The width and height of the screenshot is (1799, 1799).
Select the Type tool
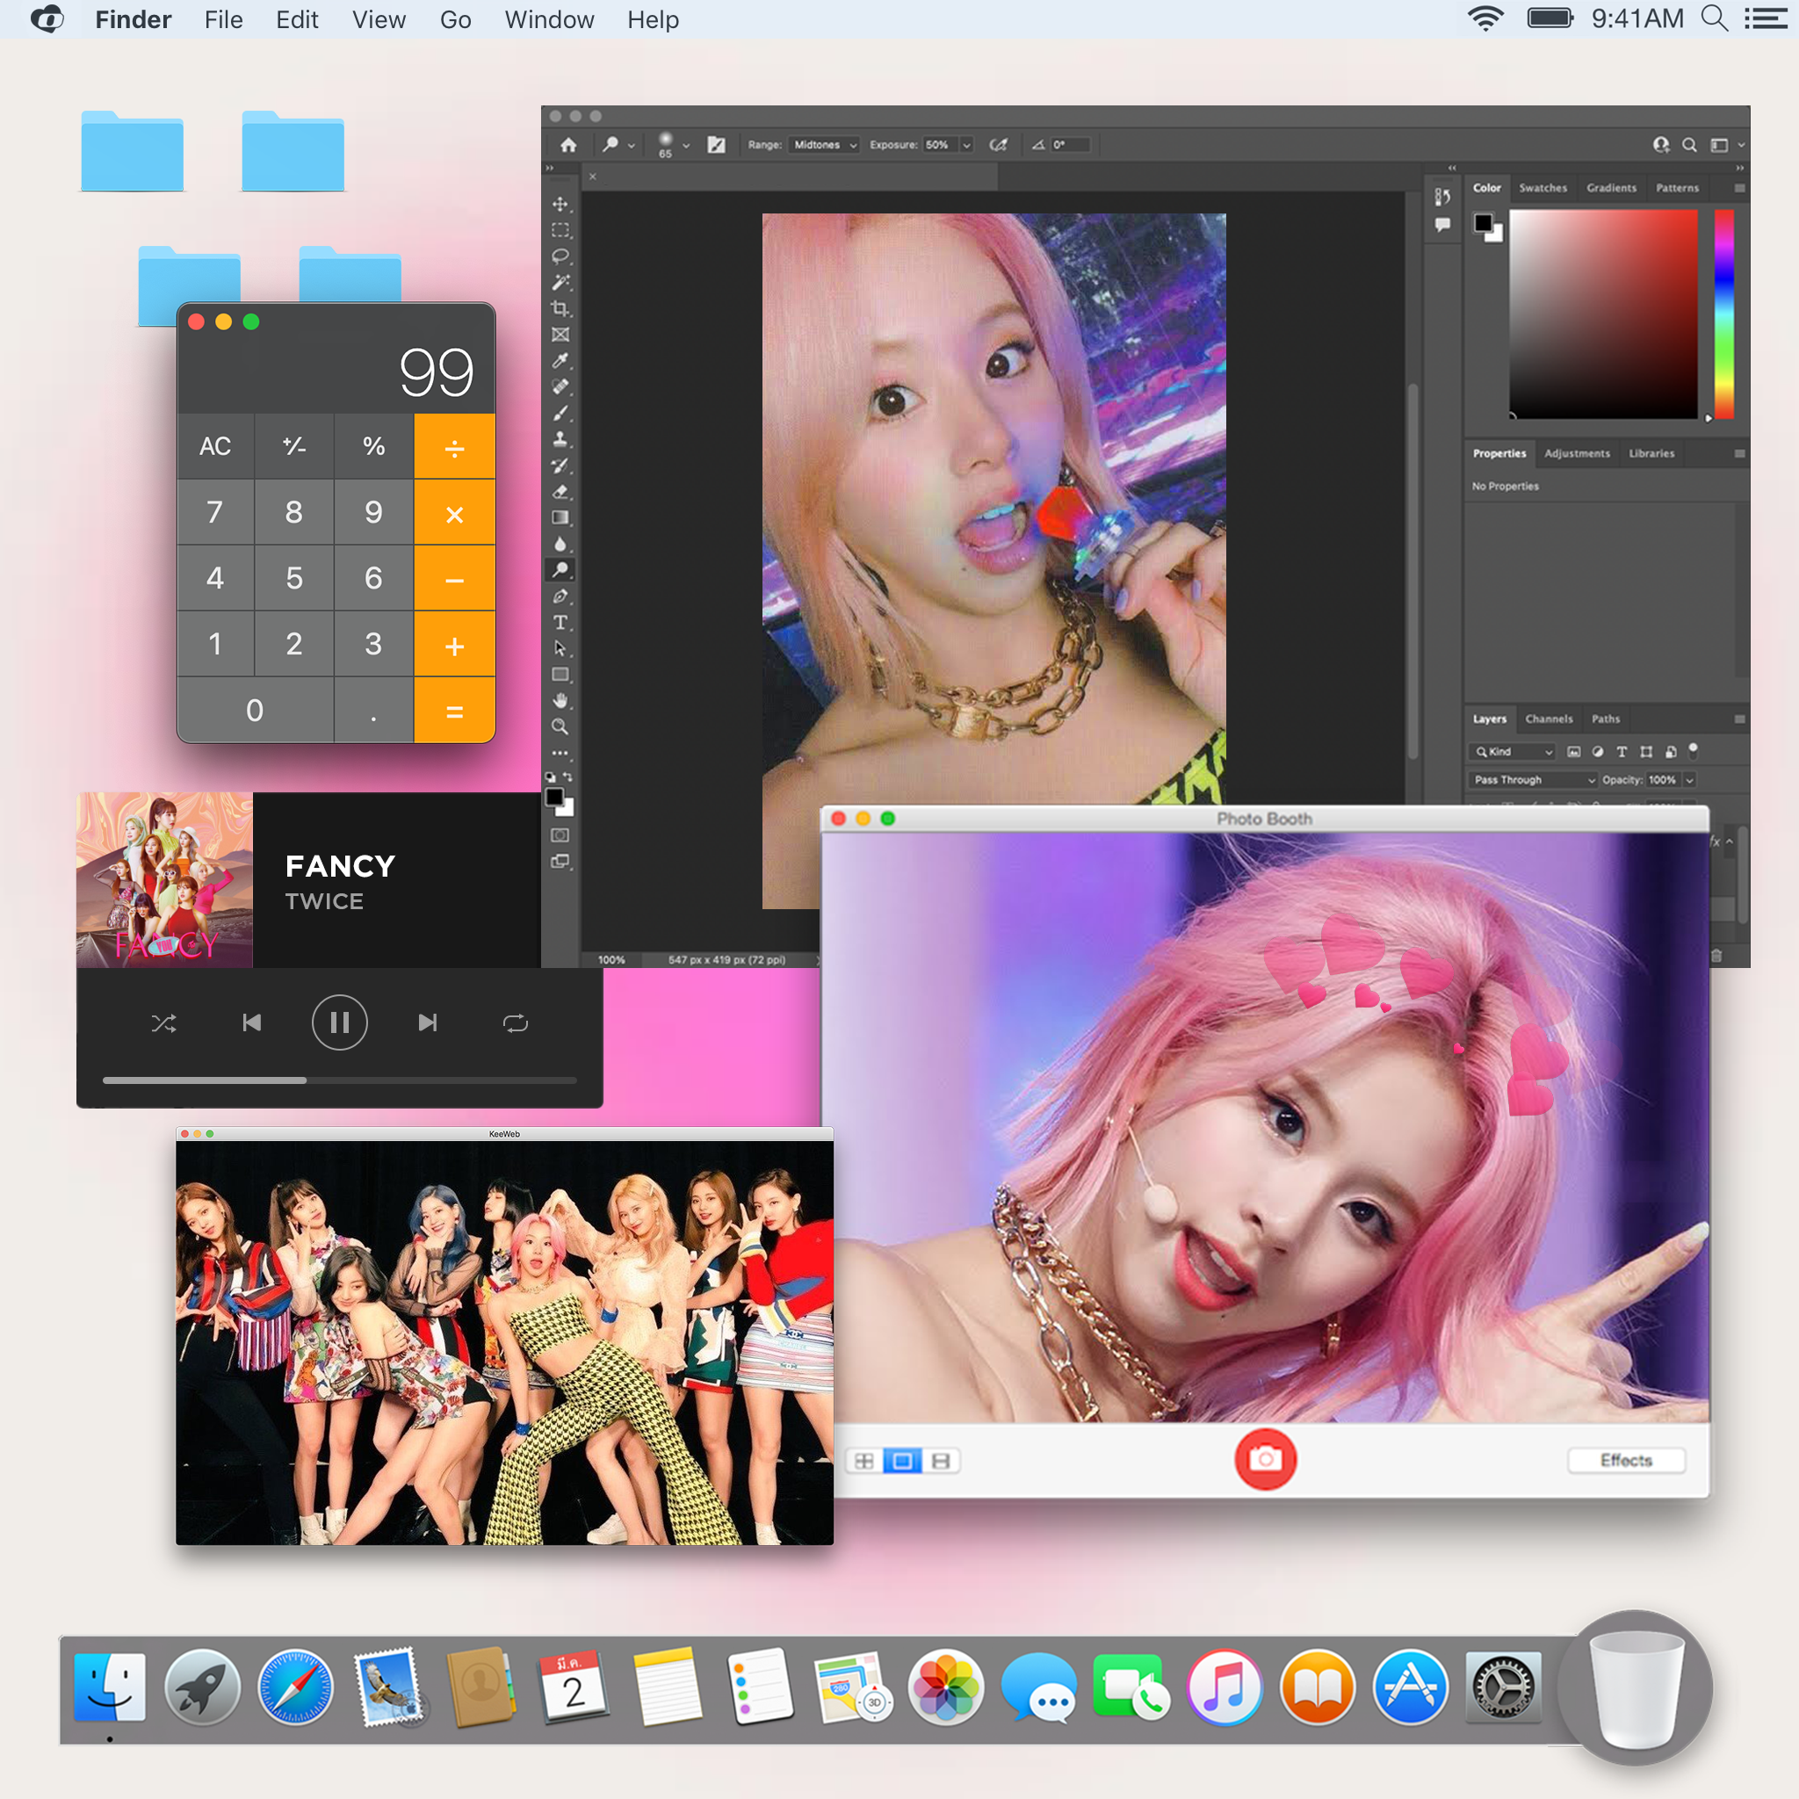pos(560,622)
